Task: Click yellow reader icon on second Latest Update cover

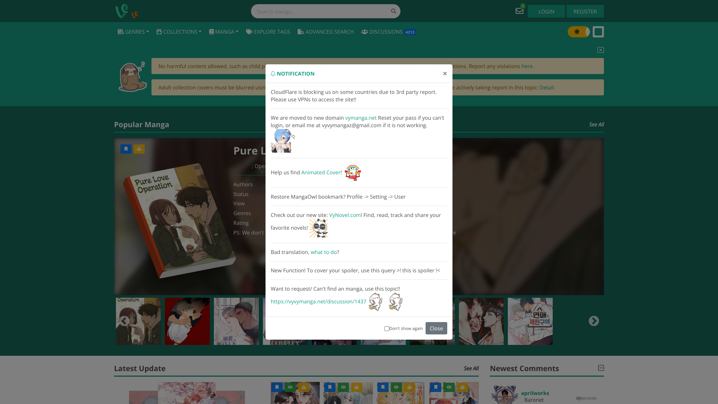Action: pos(357,387)
